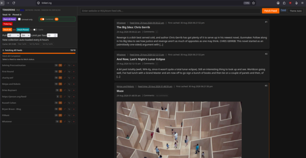Enable the Cache toggle switch
The image size is (306, 158).
click(35, 30)
